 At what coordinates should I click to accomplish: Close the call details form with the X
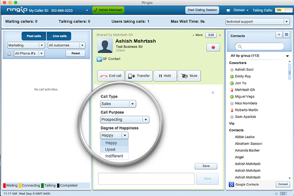click(213, 92)
